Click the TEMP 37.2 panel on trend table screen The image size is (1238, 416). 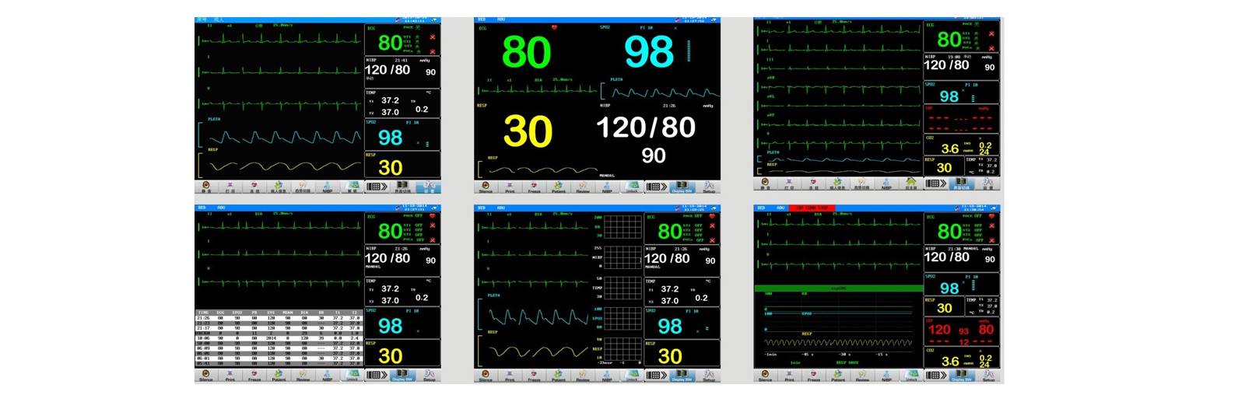click(402, 292)
